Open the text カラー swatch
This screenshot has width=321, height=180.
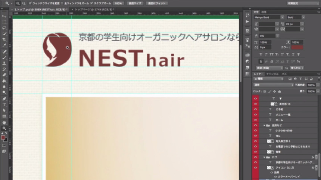297,47
